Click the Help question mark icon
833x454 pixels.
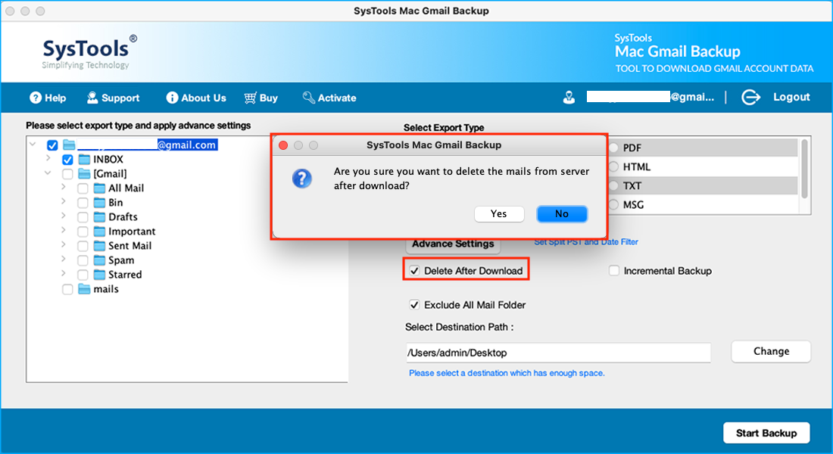36,98
